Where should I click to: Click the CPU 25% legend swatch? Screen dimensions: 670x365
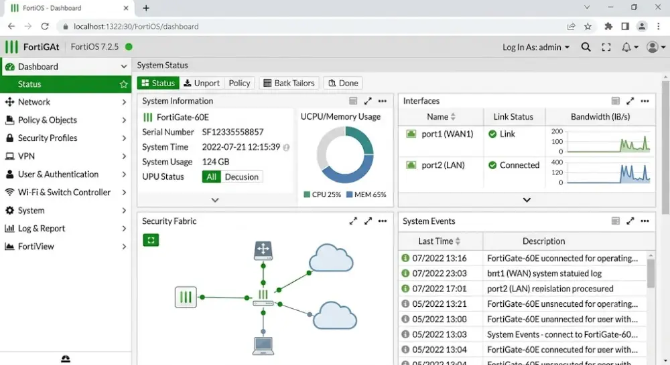pos(307,195)
